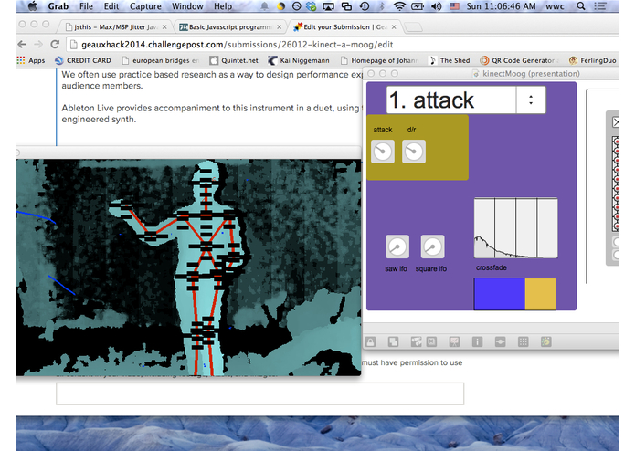
Task: Click the dropdown arrows beside '1. attack'
Action: (531, 100)
